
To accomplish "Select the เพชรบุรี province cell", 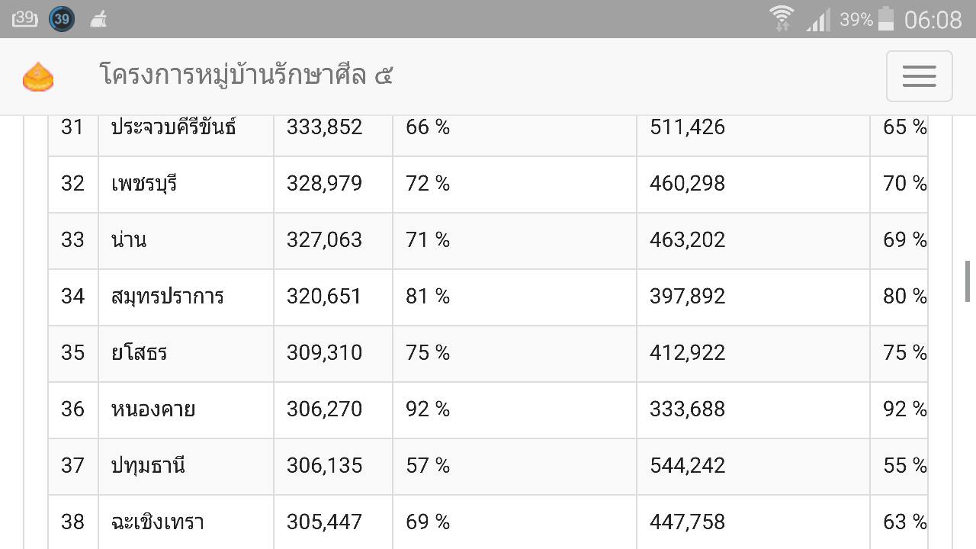I will (x=186, y=185).
